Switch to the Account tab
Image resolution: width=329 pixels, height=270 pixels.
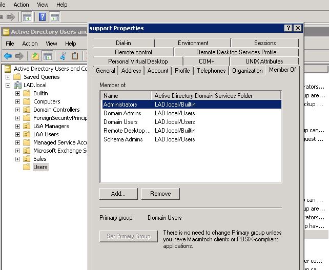pos(158,71)
